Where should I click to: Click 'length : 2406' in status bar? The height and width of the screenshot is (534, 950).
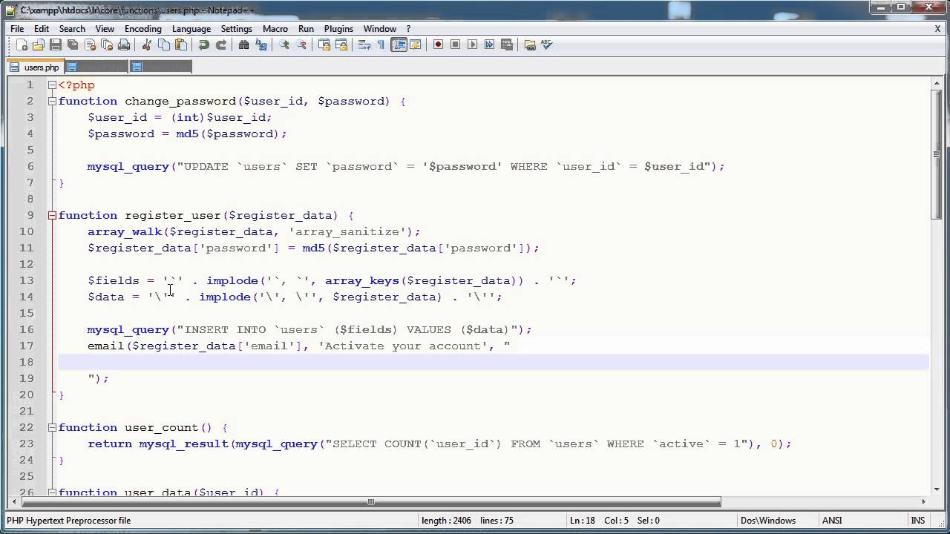446,521
